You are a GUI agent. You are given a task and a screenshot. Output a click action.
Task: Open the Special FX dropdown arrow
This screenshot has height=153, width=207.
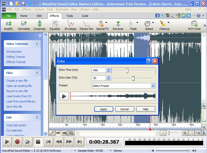(106, 23)
